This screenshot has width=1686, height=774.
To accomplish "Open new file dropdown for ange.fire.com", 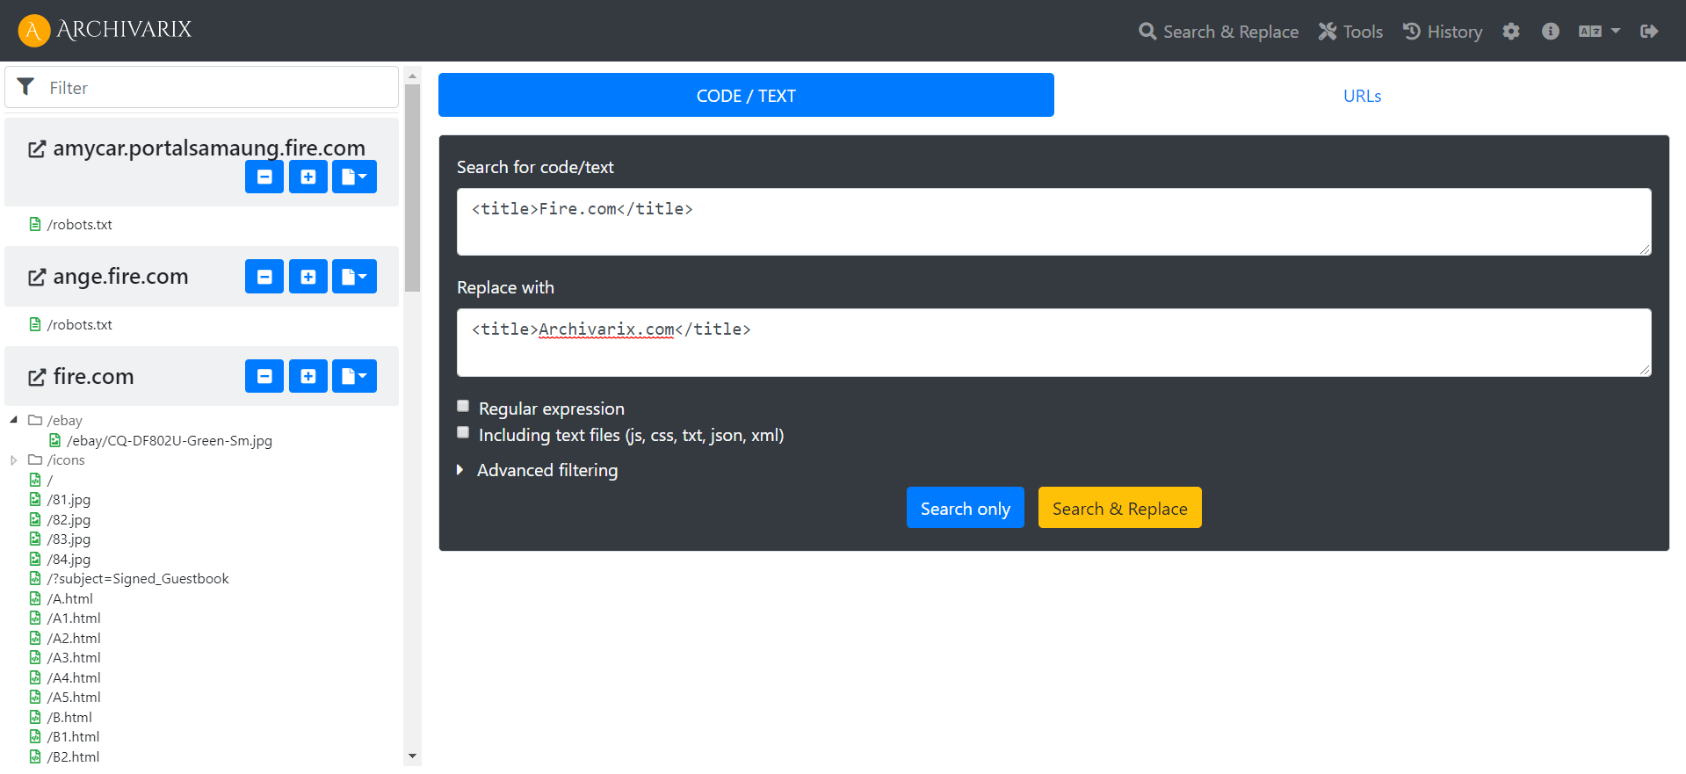I will [x=355, y=277].
